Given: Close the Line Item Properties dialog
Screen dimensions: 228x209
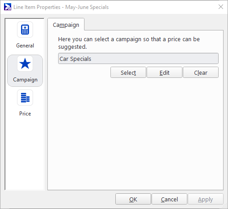Looking at the screenshot, I should click(x=221, y=7).
